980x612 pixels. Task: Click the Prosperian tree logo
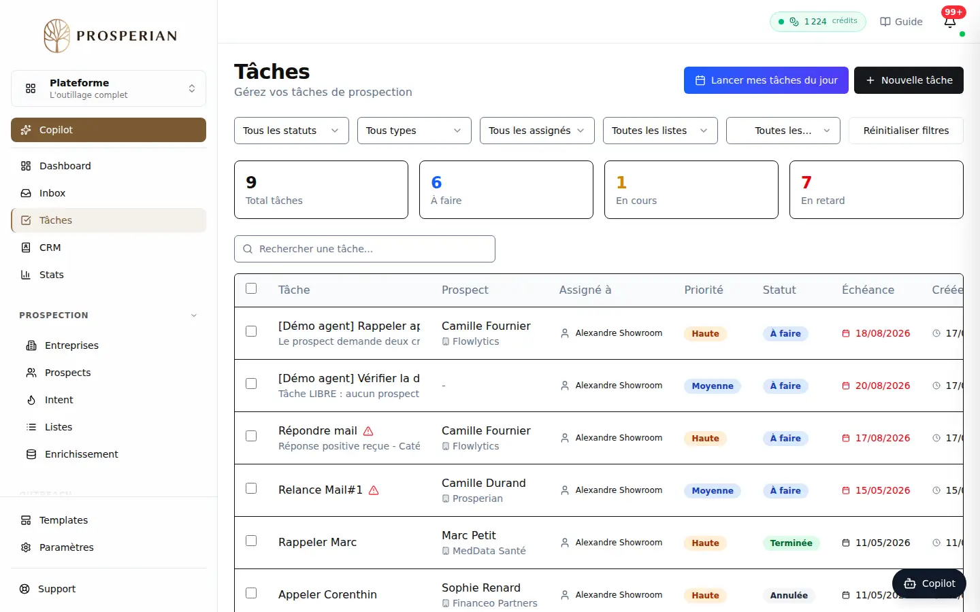point(57,35)
